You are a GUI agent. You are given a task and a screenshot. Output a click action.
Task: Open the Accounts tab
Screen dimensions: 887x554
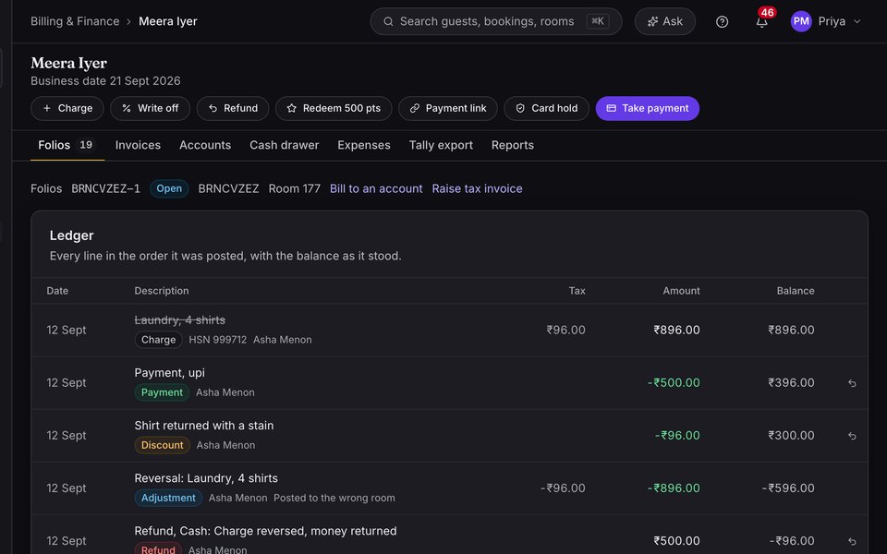205,145
